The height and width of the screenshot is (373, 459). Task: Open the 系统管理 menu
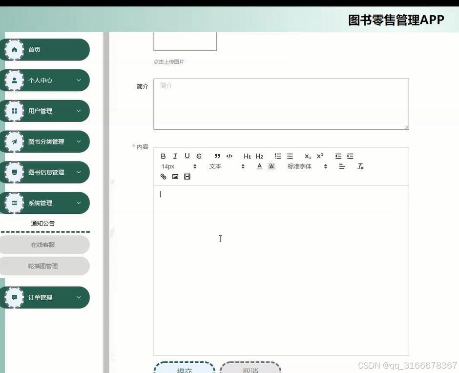44,203
